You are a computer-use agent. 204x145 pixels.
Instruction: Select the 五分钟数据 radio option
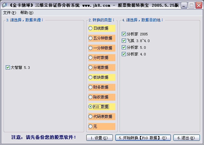pyautogui.click(x=90, y=38)
